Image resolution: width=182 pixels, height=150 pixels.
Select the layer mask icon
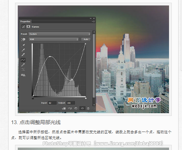click(28, 27)
